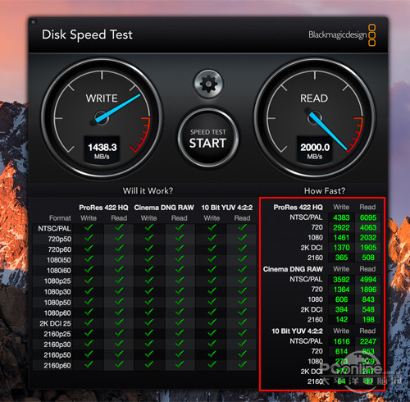The image size is (410, 402).
Task: Click NTSC/PAL ProRes 422 HQ write checkmark
Action: tap(89, 227)
